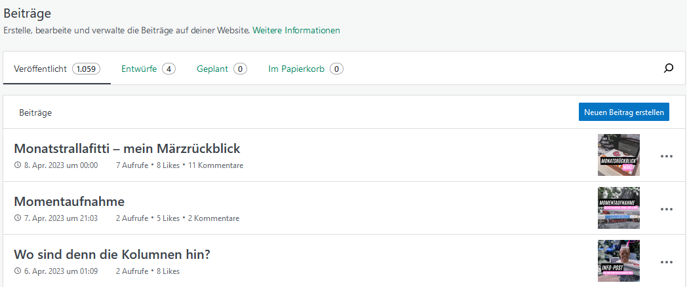
Task: Click the Info-Post thumbnail image
Action: 618,261
